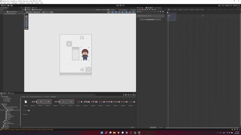Screen dimensions: 241x135
Task: Expand the sprite sheet in second asset row
Action: tap(29, 111)
